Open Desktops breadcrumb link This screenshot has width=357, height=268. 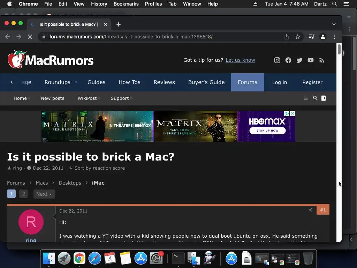pos(70,183)
